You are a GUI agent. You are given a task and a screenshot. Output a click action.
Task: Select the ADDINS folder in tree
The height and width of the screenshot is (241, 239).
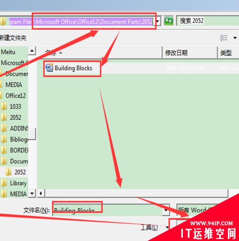(19, 128)
